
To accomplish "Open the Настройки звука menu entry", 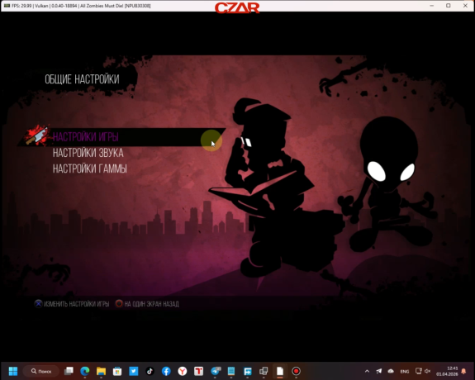I will [88, 153].
